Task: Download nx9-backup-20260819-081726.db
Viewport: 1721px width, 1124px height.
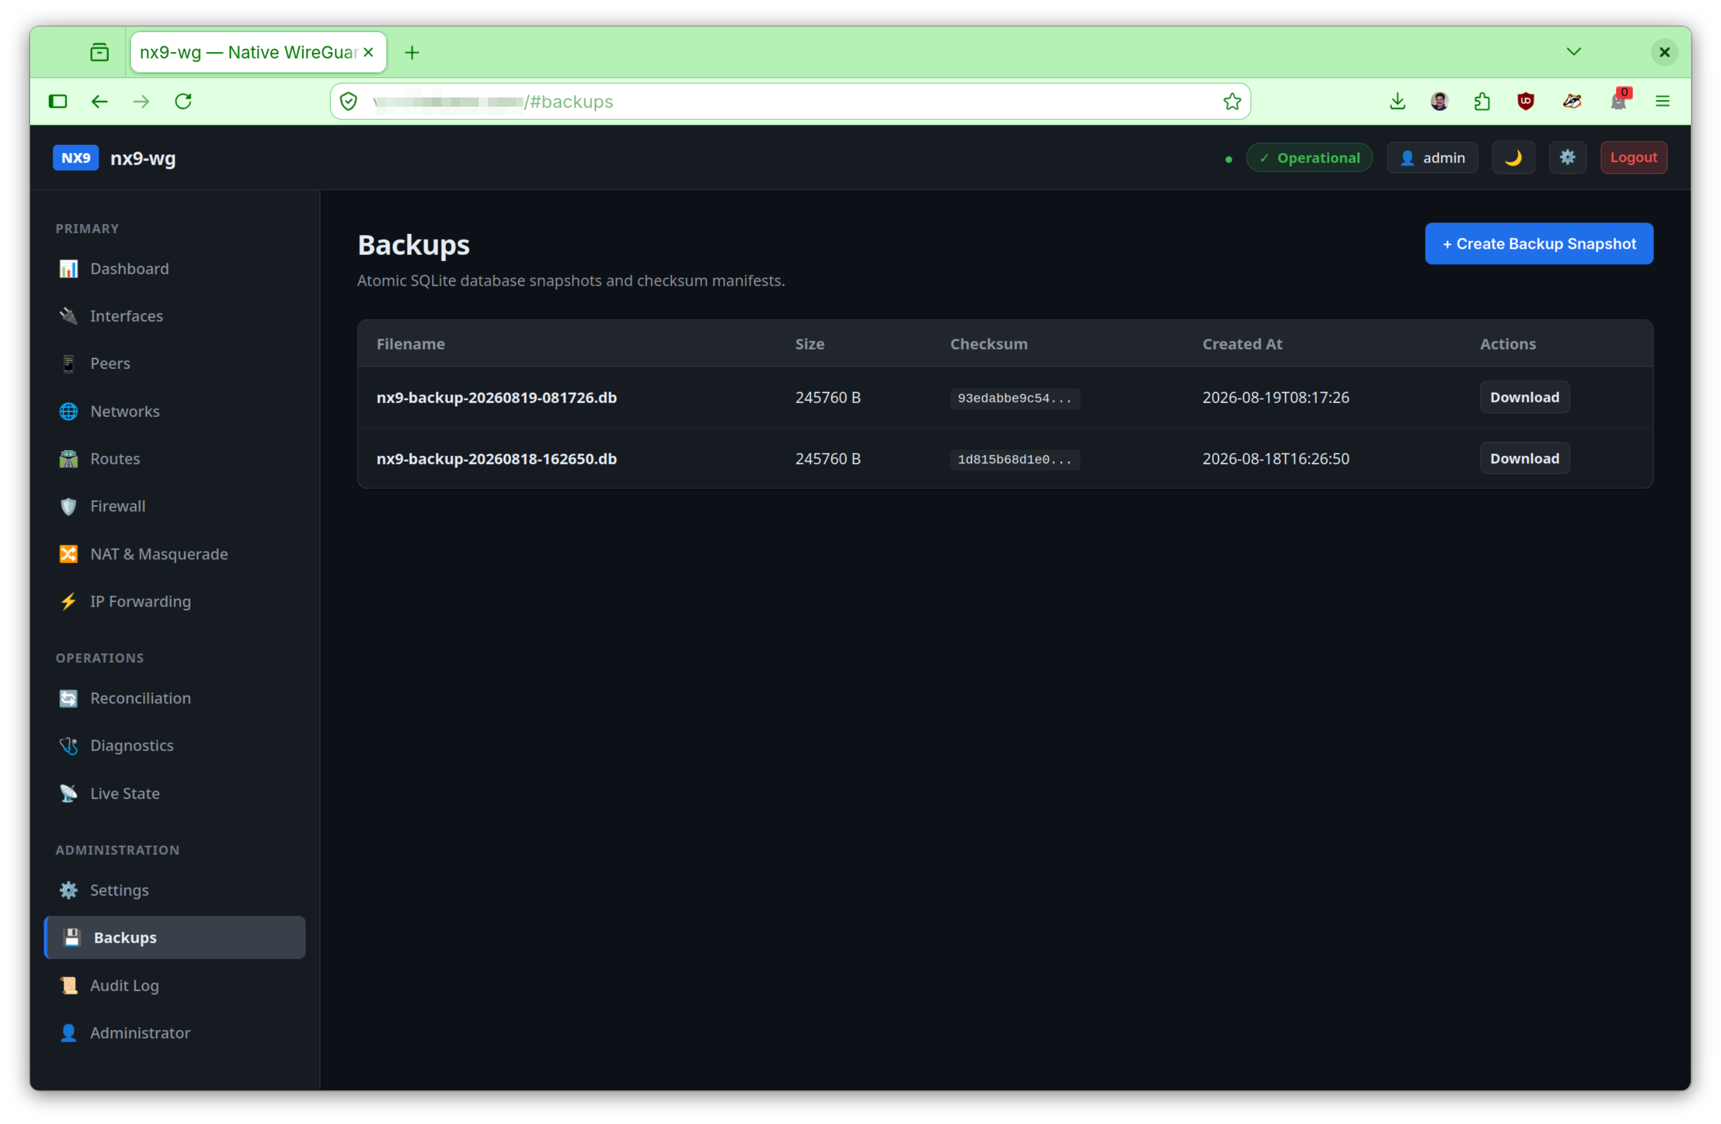Action: 1524,397
